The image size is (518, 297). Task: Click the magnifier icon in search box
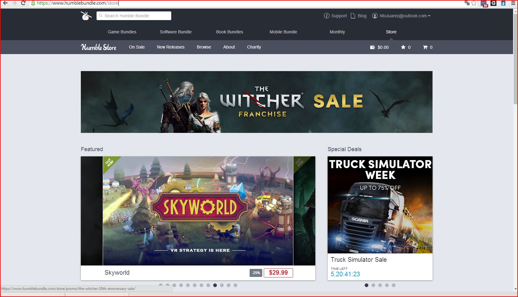point(101,15)
